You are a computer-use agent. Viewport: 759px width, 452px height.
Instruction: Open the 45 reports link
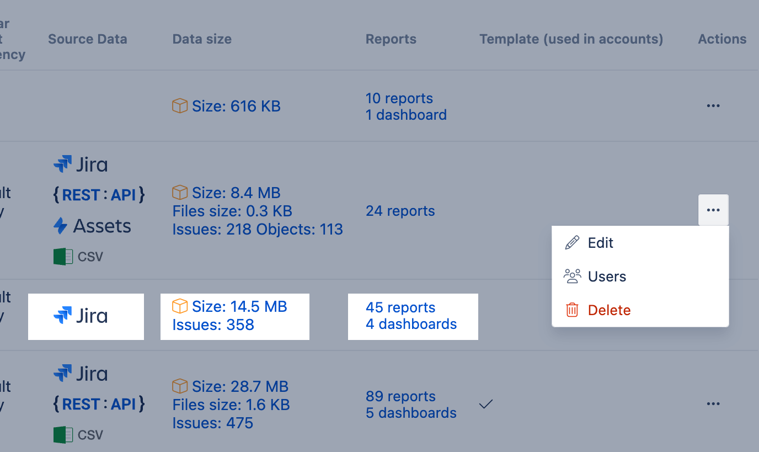point(400,307)
